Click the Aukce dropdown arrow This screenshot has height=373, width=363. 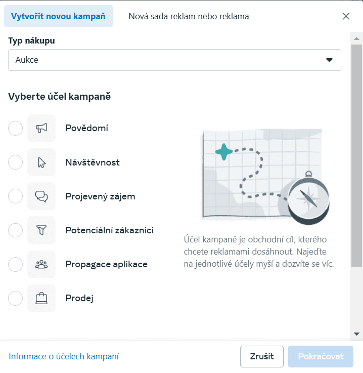[x=330, y=60]
